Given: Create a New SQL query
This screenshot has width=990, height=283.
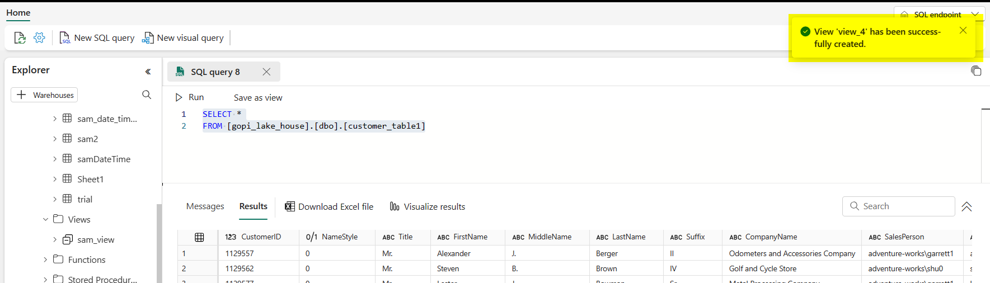Looking at the screenshot, I should coord(97,38).
